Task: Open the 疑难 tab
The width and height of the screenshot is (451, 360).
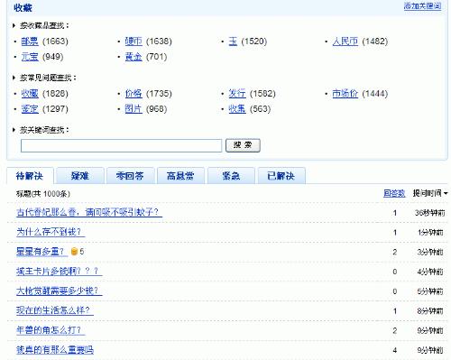Action: [80, 176]
